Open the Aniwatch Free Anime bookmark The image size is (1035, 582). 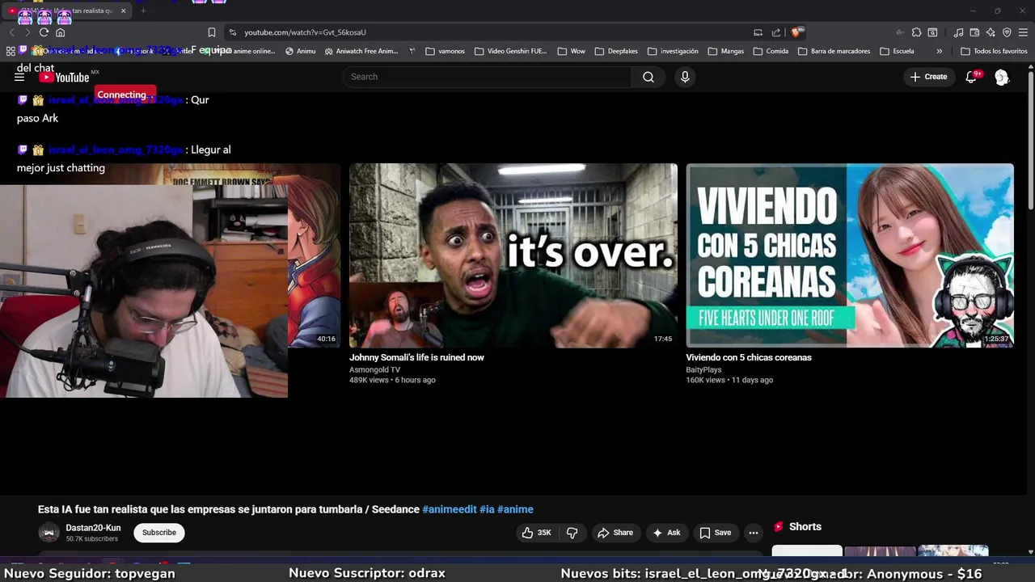point(361,51)
